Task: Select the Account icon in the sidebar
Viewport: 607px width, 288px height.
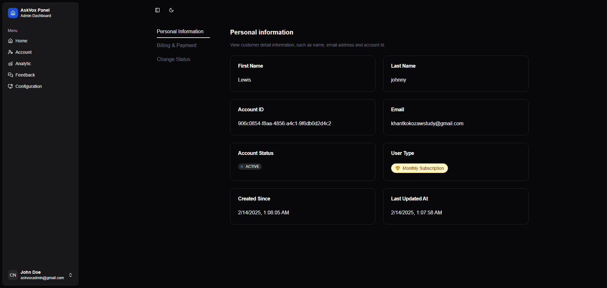Action: [10, 52]
